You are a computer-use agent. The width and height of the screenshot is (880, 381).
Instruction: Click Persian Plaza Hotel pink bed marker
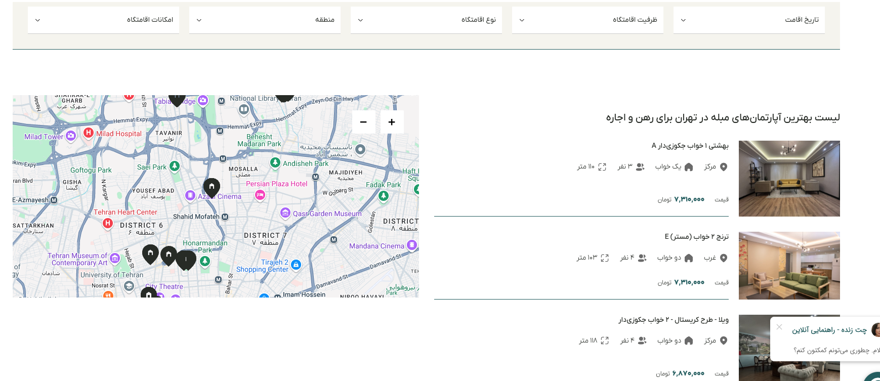tap(260, 195)
